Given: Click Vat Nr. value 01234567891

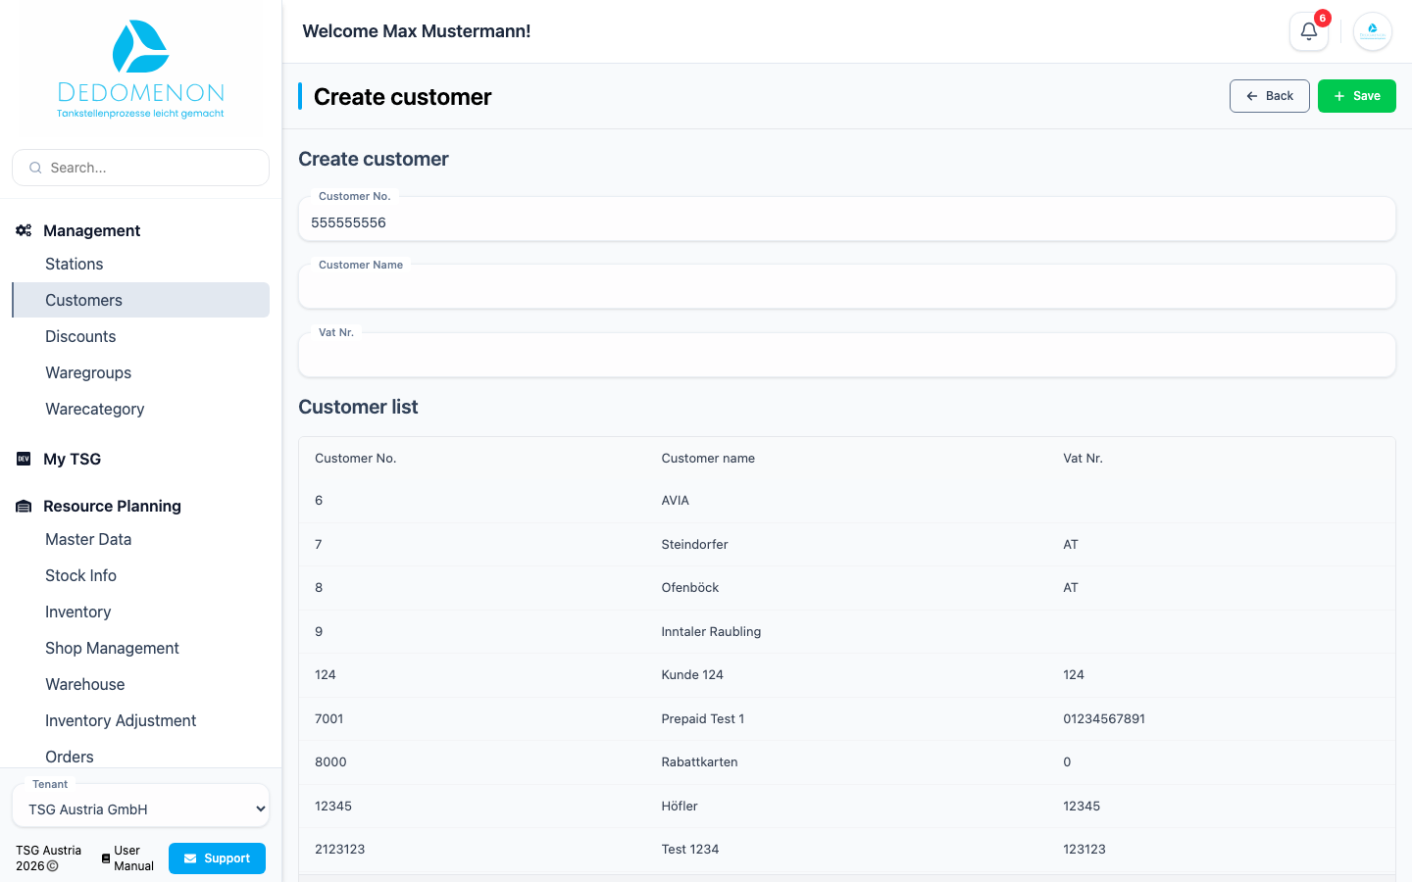Looking at the screenshot, I should click(1104, 718).
